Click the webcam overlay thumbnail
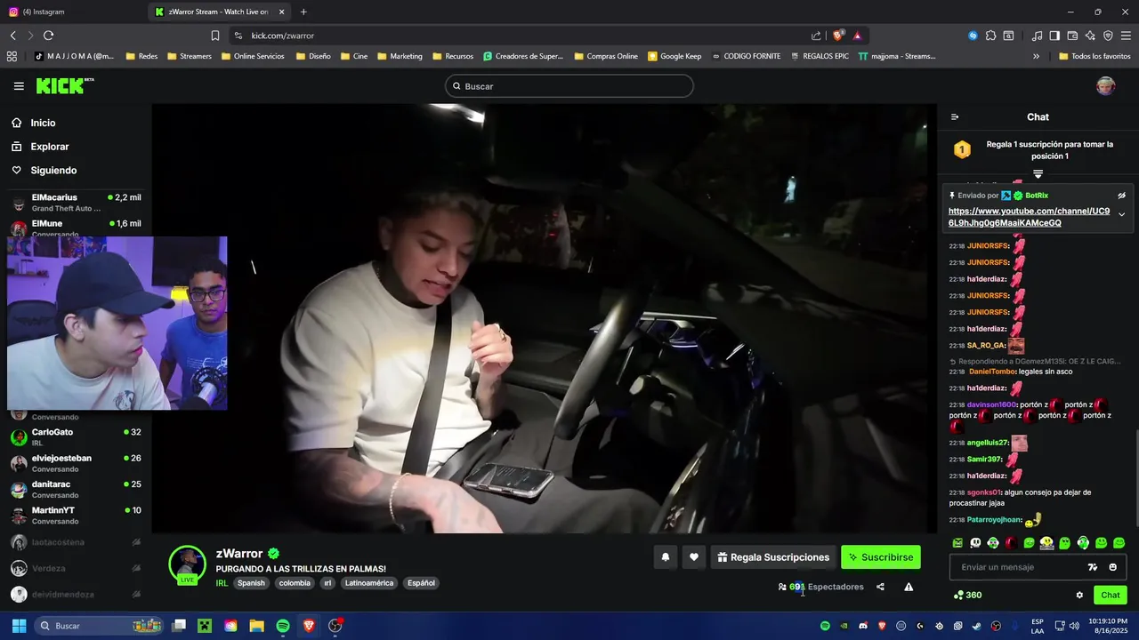This screenshot has width=1139, height=640. tap(117, 323)
